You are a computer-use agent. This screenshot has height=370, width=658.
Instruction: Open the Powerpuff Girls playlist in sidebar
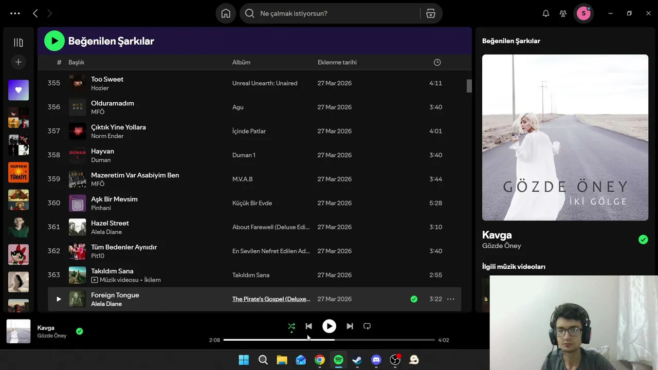pos(19,254)
